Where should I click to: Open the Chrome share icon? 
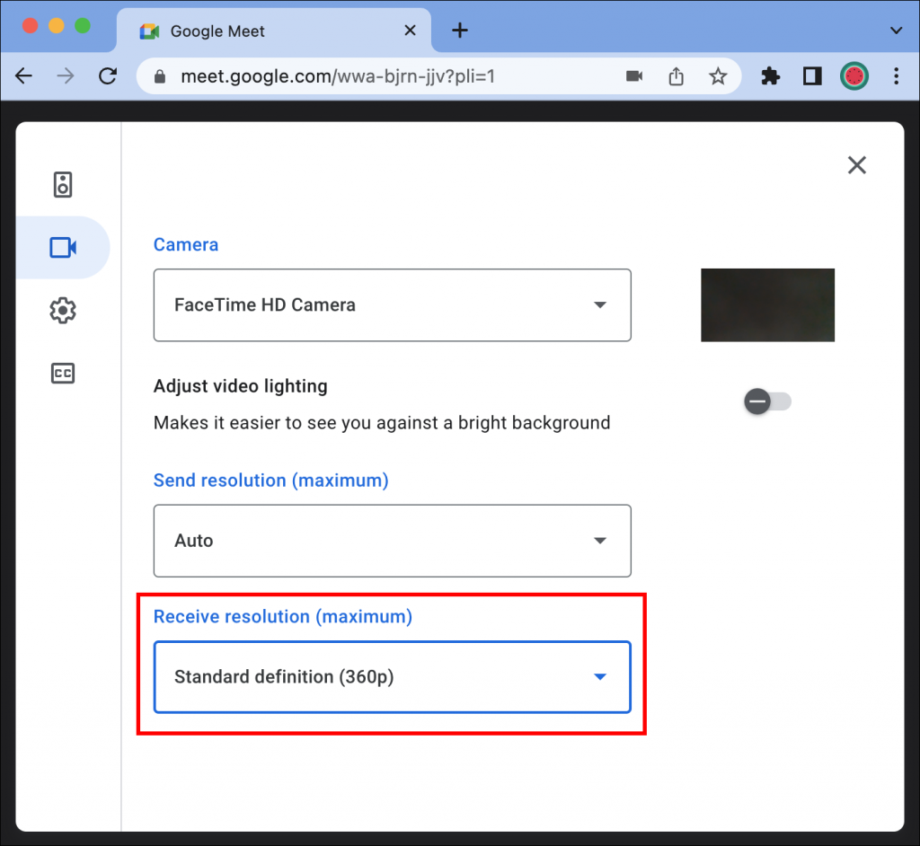coord(676,76)
